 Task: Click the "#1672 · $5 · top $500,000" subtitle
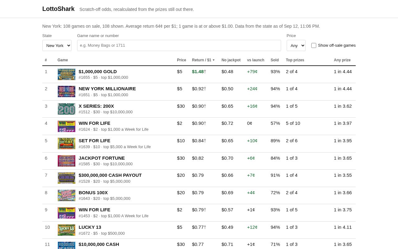[x=102, y=233]
